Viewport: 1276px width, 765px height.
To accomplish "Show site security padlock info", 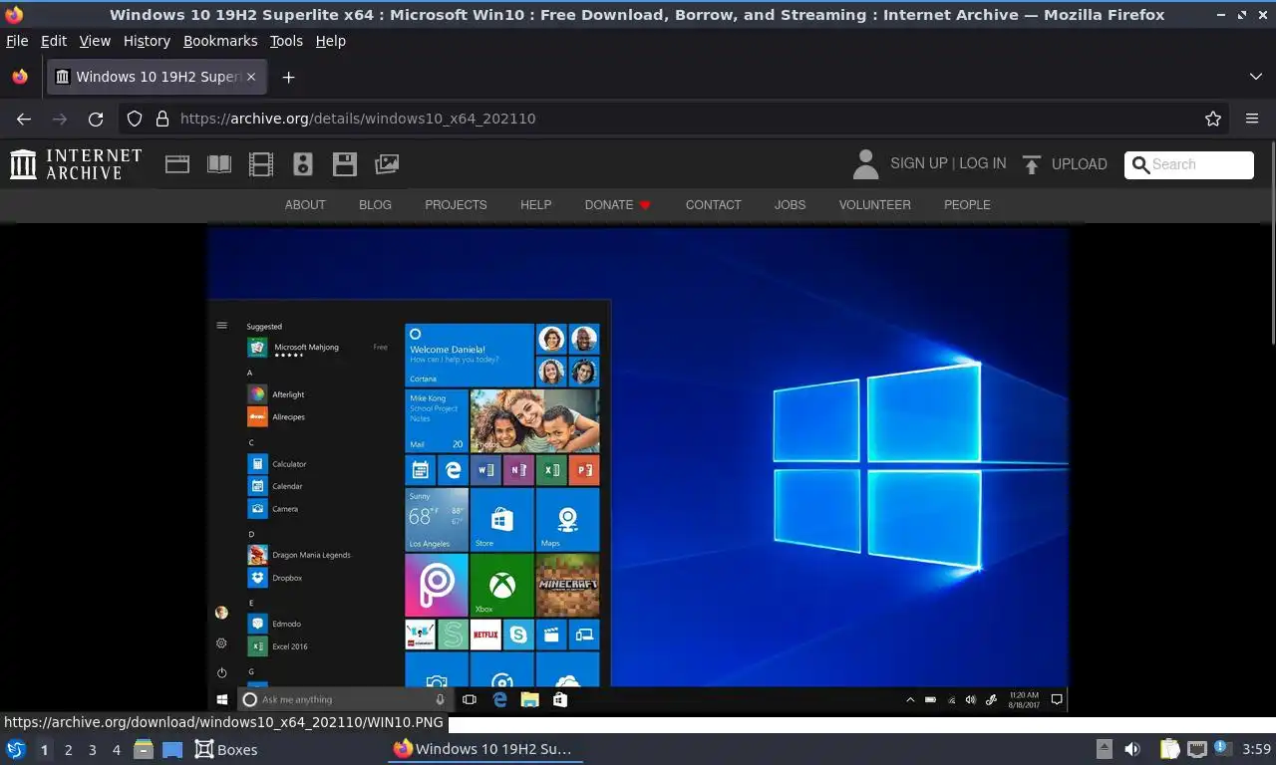I will tap(161, 119).
